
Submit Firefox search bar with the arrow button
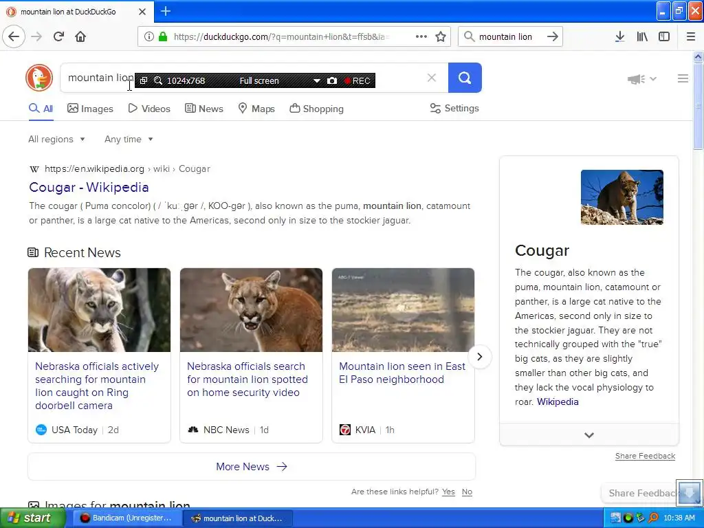552,37
